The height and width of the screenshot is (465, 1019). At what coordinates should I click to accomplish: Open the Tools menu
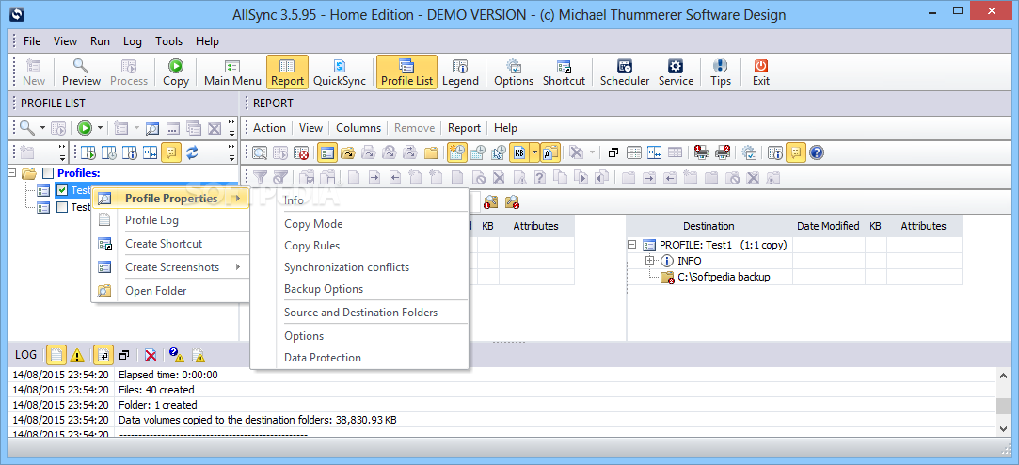click(169, 41)
